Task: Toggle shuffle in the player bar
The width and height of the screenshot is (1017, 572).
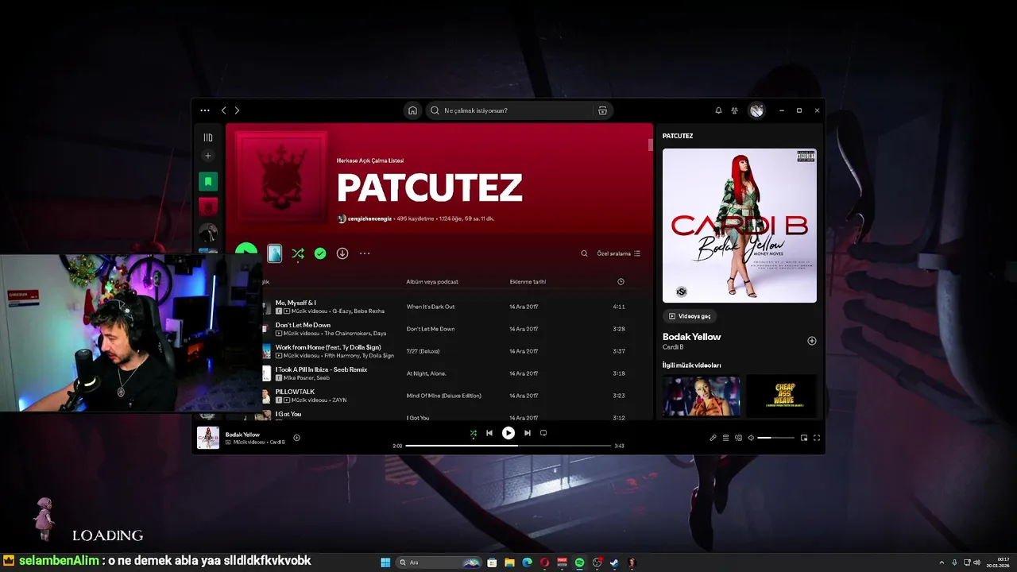Action: 474,433
